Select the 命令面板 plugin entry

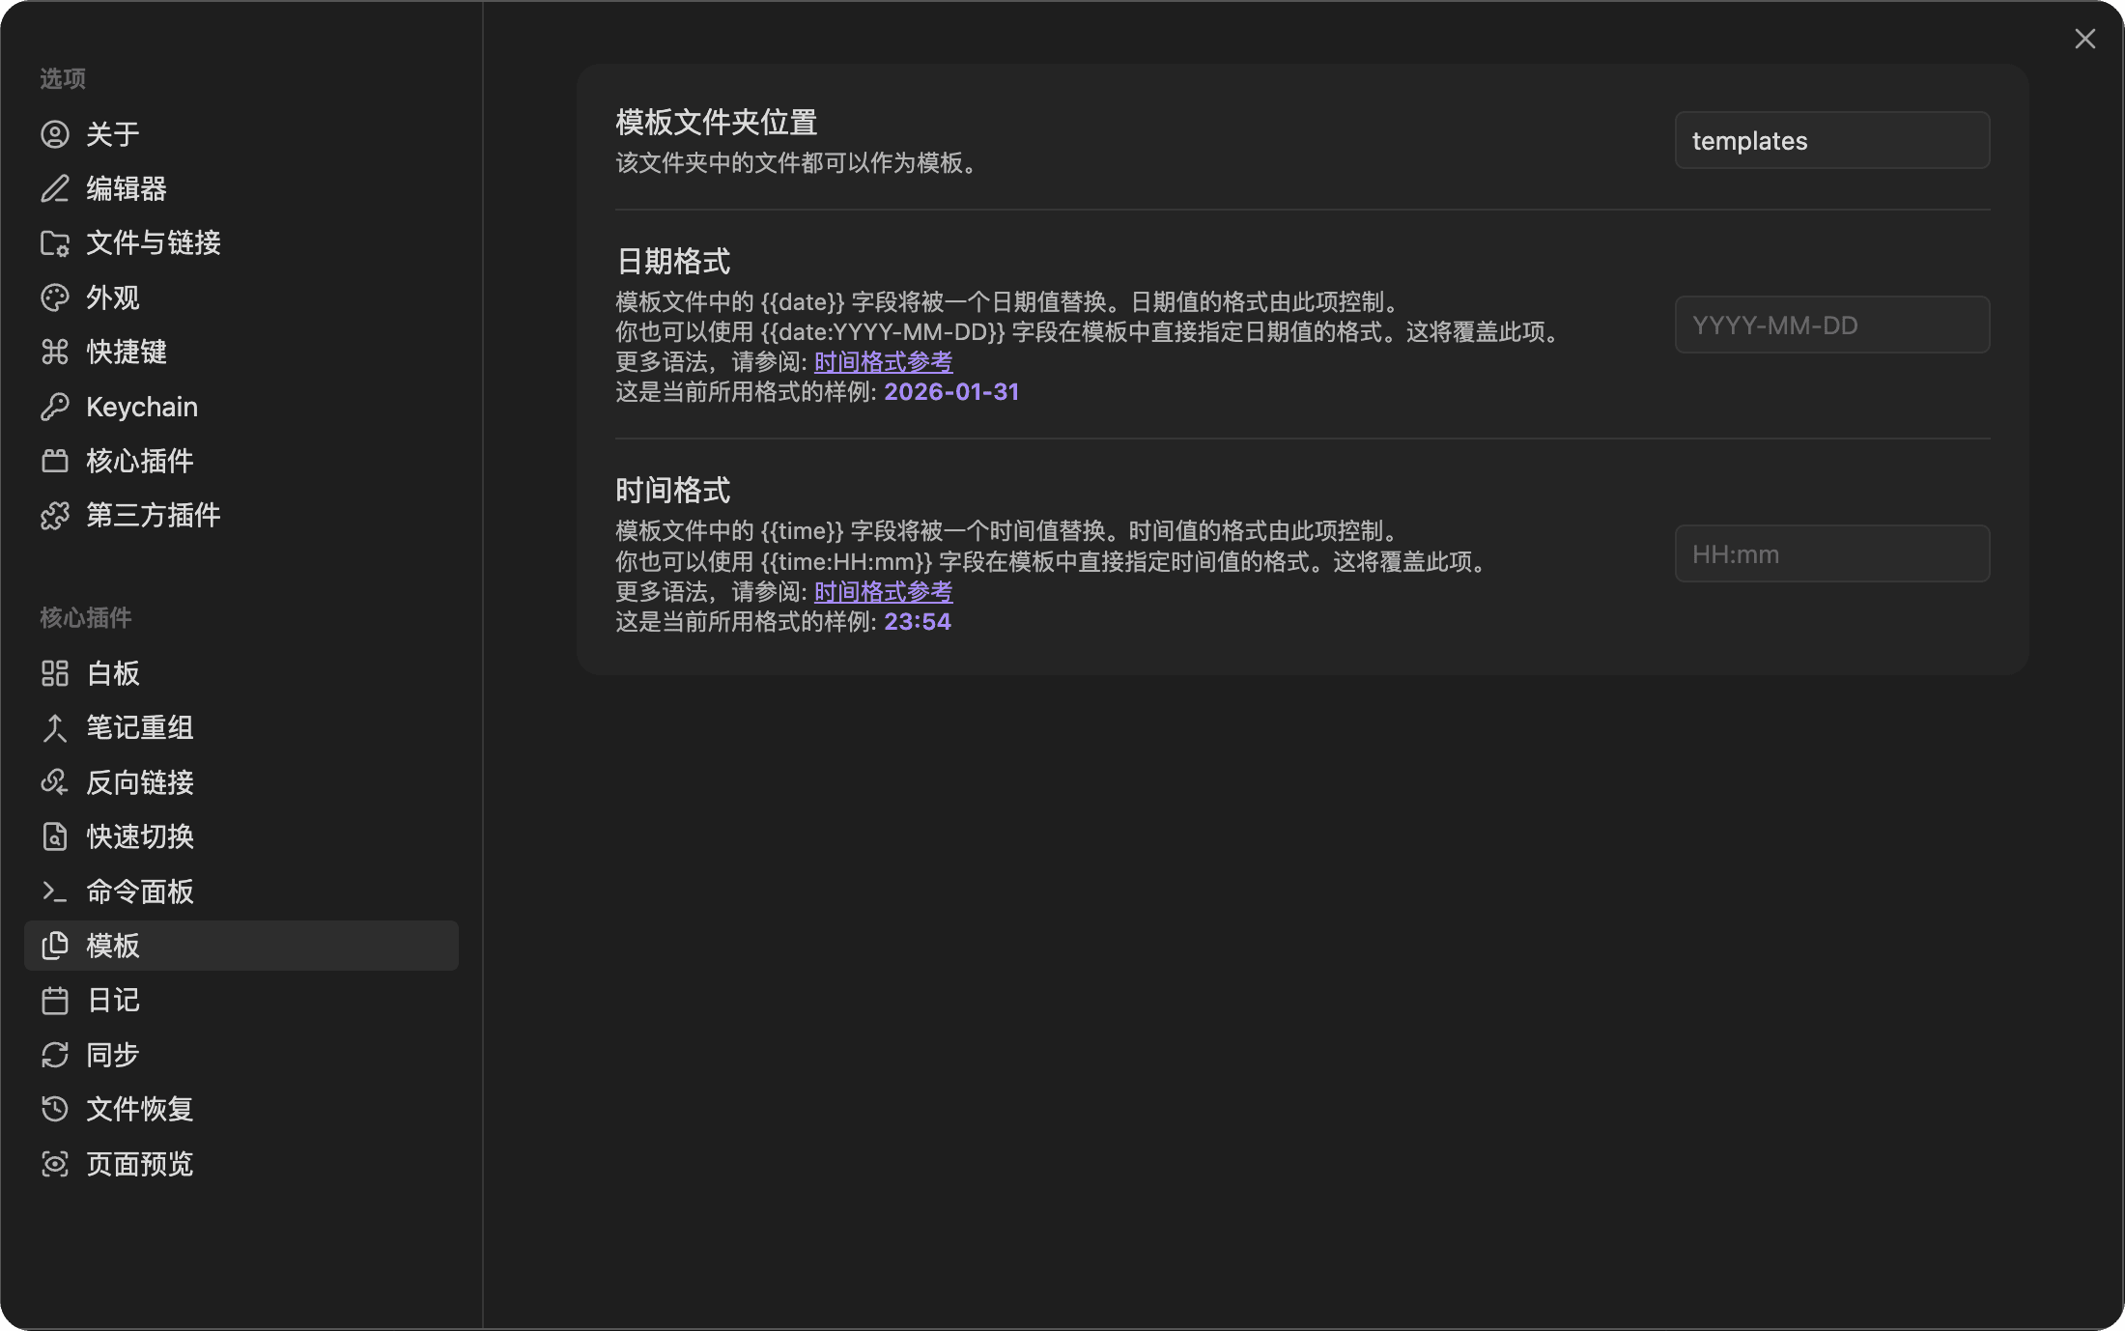point(139,891)
